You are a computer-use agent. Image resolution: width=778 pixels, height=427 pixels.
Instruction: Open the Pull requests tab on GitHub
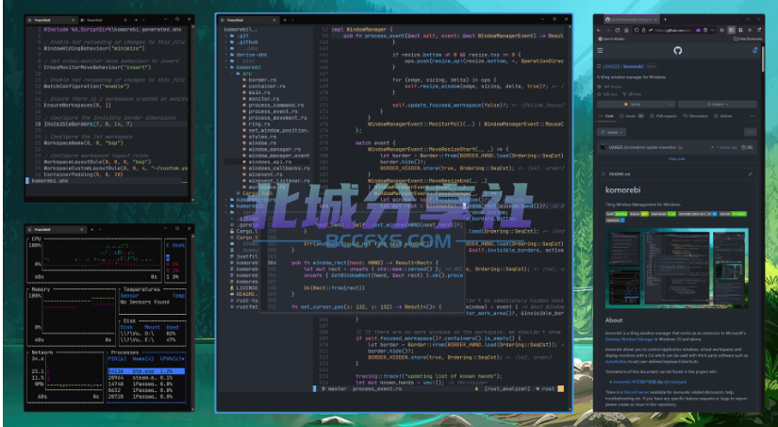click(x=663, y=116)
